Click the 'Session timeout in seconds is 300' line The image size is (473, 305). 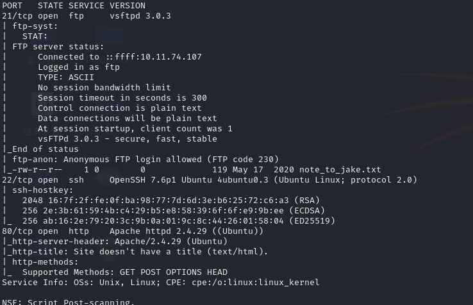click(x=122, y=98)
